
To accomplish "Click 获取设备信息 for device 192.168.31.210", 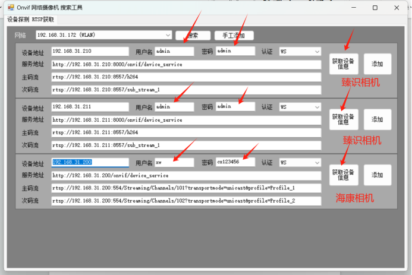I will click(x=344, y=64).
